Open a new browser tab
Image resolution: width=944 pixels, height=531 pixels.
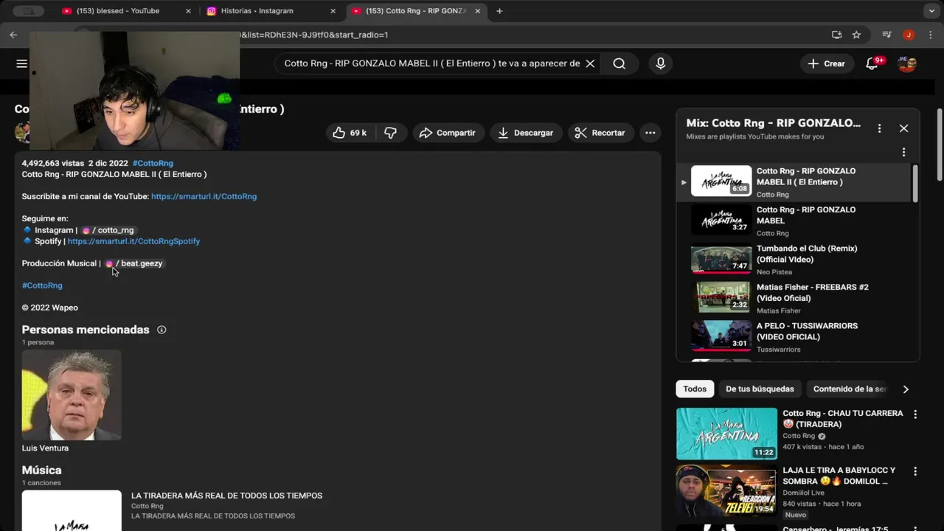499,11
